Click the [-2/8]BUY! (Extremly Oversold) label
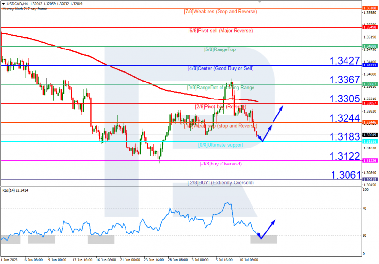The width and height of the screenshot is (379, 264). coord(221,183)
